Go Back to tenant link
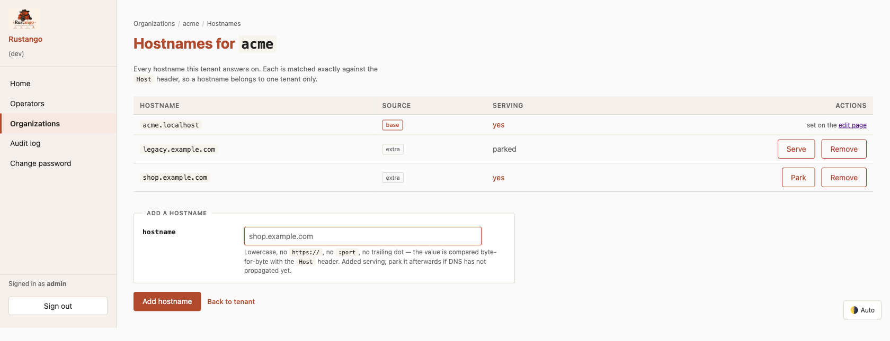890x341 pixels. [x=231, y=302]
